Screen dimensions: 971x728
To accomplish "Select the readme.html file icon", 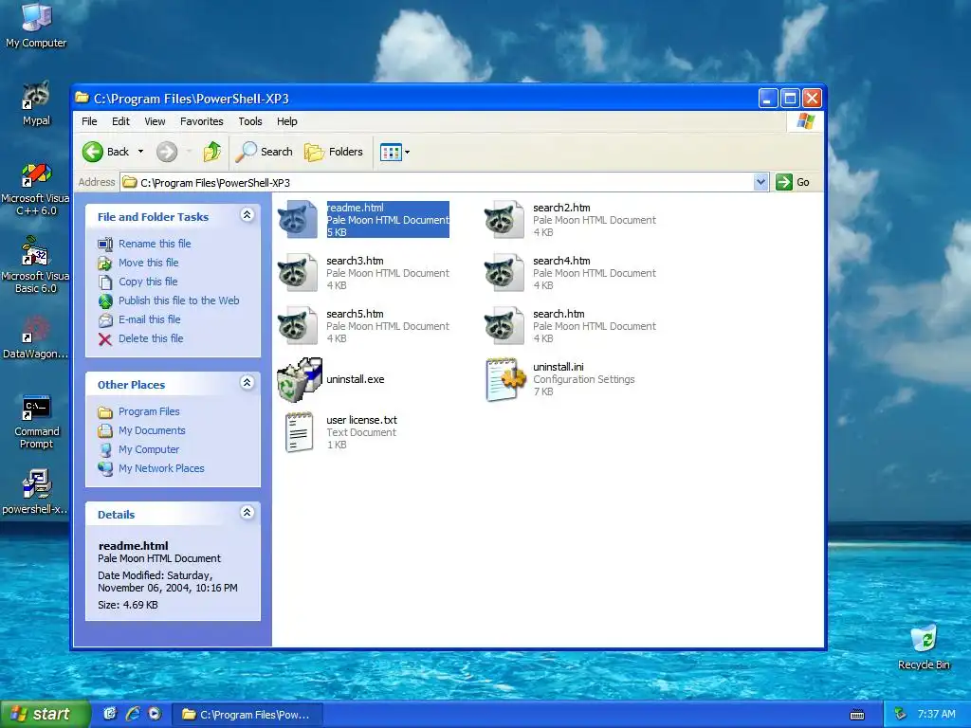I will tap(298, 219).
